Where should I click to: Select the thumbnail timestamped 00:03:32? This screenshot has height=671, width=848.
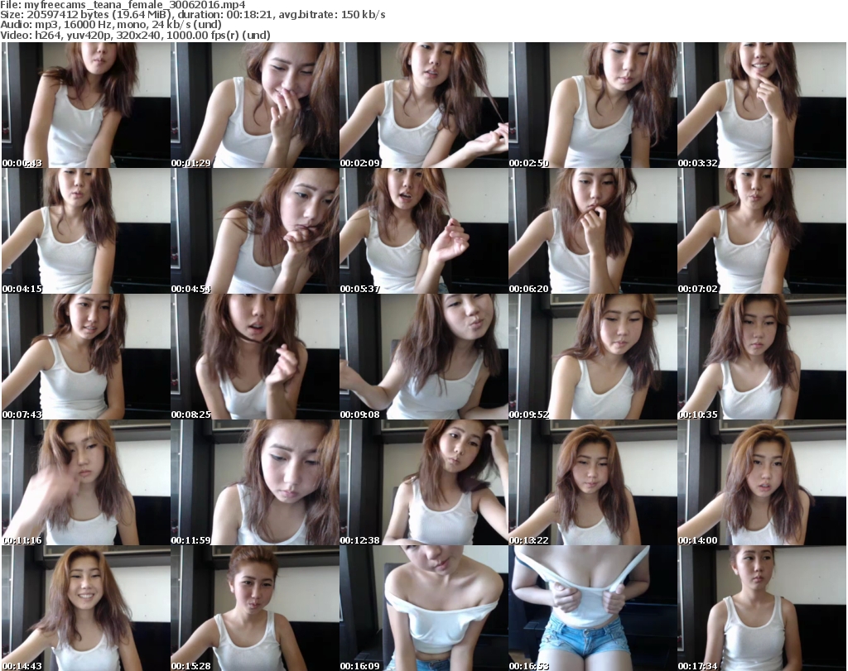coord(761,106)
